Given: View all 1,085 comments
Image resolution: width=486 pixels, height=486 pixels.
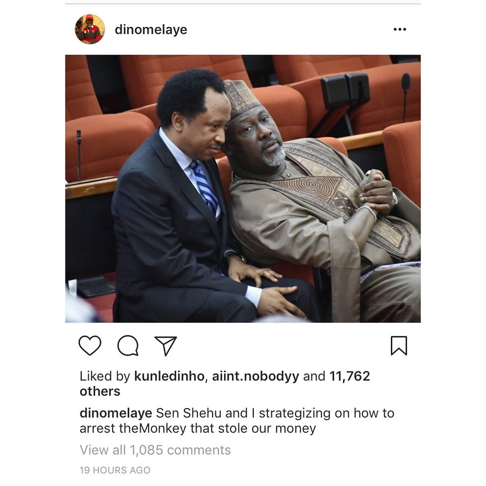Looking at the screenshot, I should [155, 450].
